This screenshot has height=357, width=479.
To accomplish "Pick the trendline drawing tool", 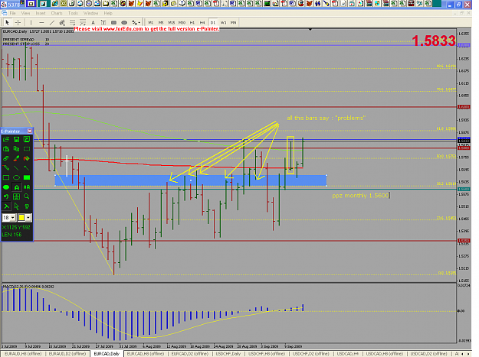I will coord(52,22).
